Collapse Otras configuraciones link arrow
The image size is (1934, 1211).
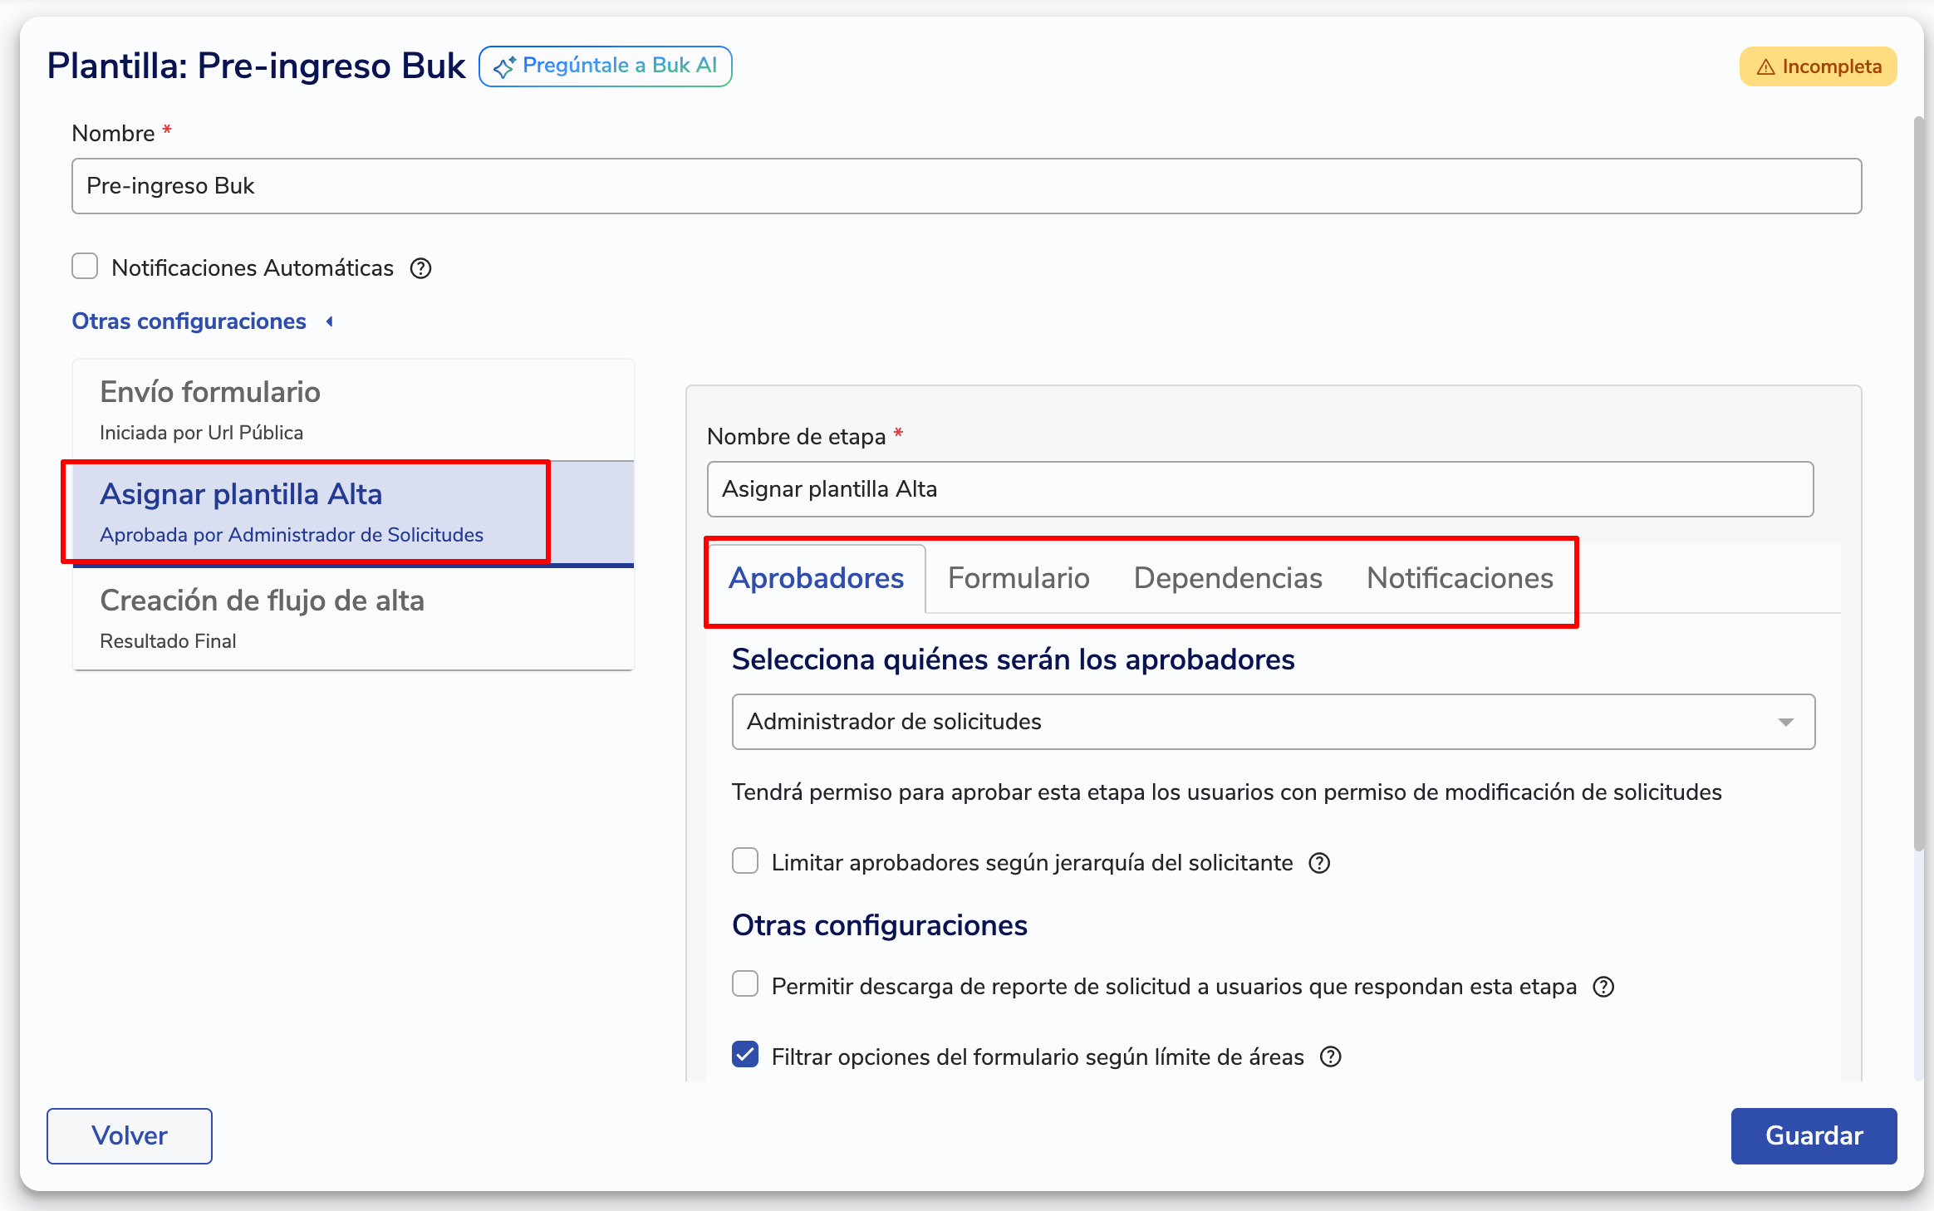330,321
